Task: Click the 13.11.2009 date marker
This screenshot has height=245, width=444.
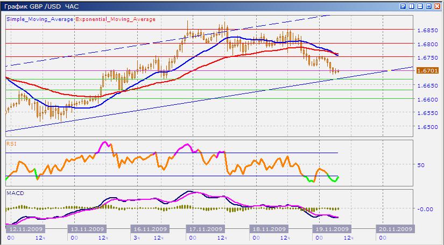Action: 86,228
